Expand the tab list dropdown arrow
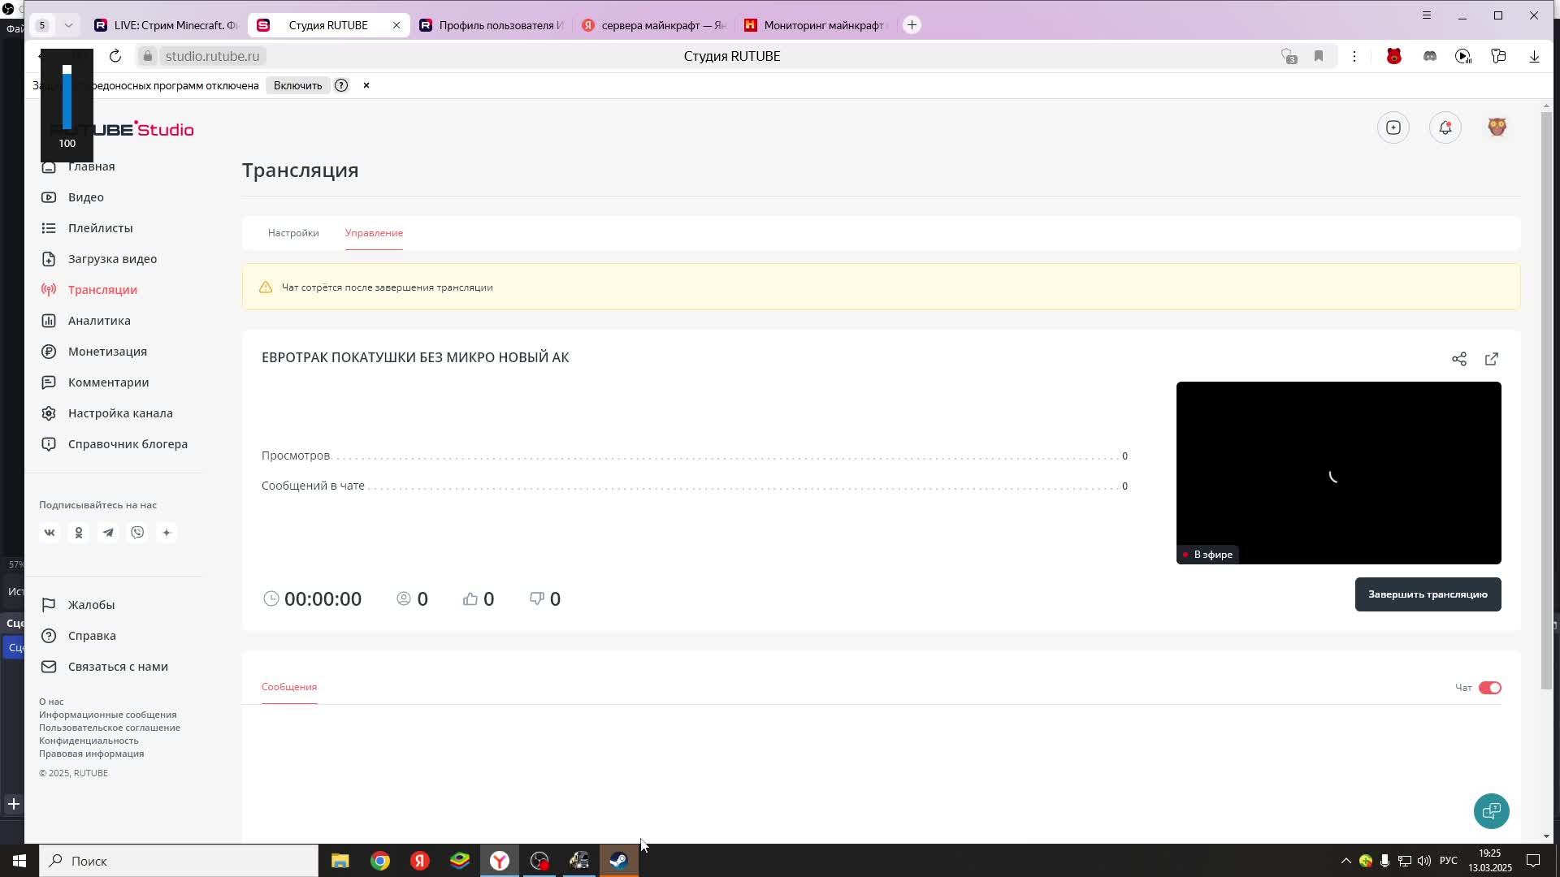This screenshot has height=877, width=1560. coord(68,25)
